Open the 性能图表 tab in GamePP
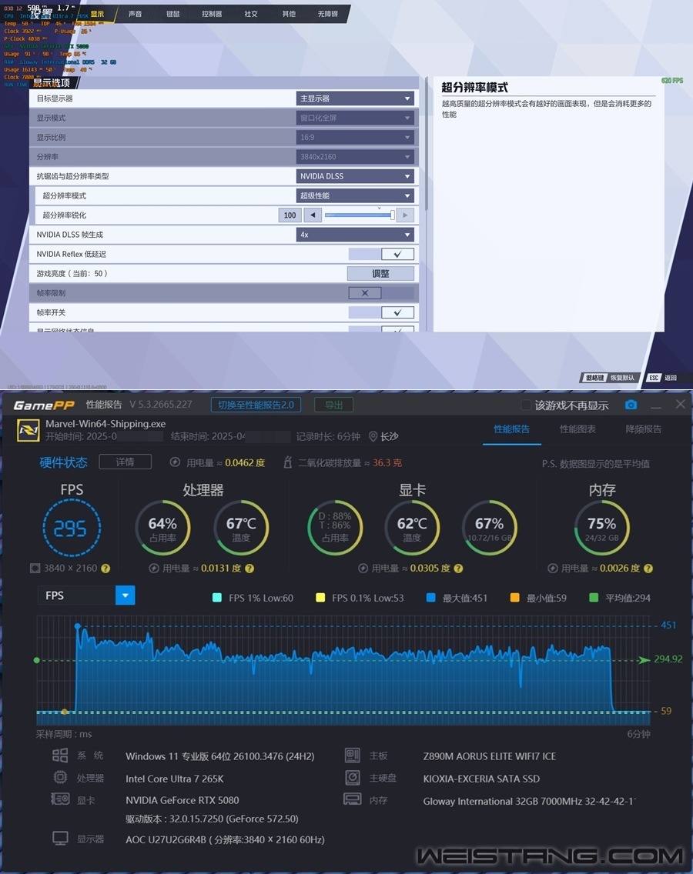Image resolution: width=693 pixels, height=874 pixels. click(x=577, y=429)
